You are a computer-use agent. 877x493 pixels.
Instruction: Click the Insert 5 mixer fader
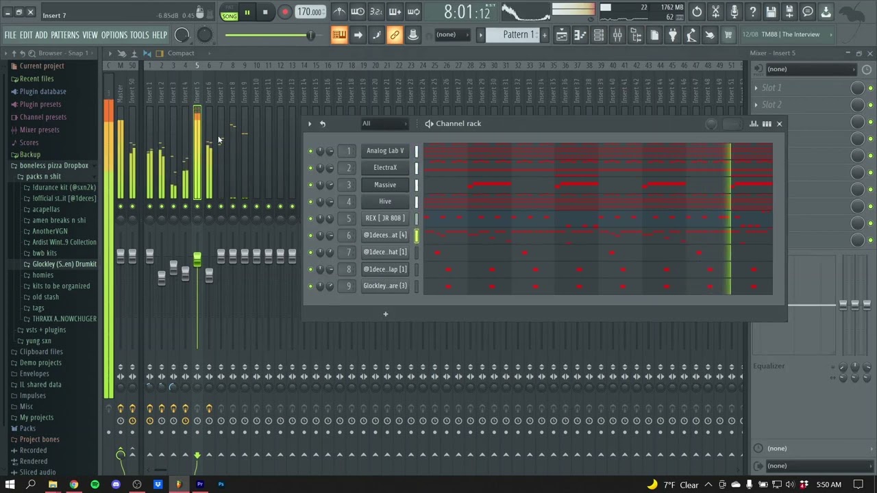pos(197,259)
